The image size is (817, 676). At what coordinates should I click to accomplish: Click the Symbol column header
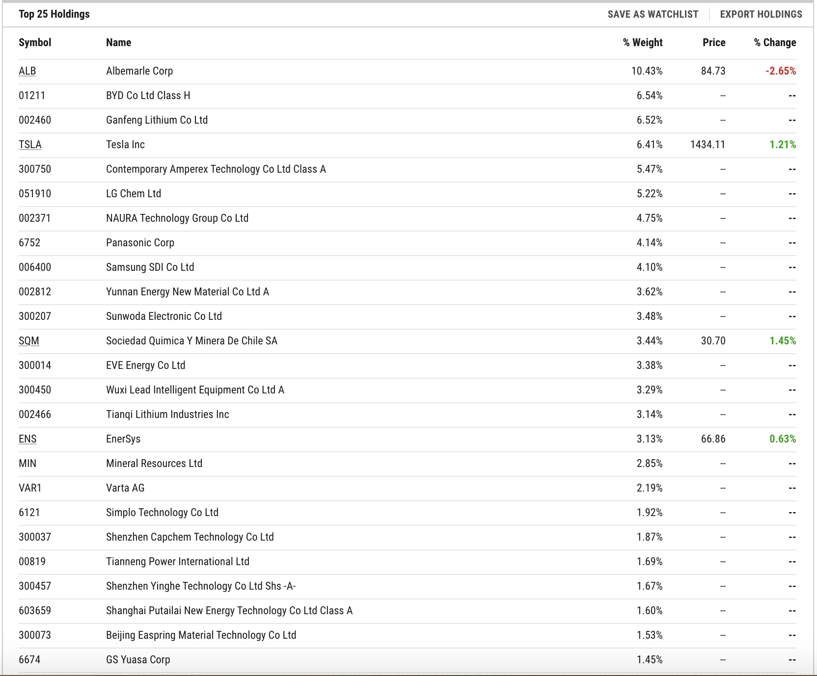pyautogui.click(x=35, y=43)
